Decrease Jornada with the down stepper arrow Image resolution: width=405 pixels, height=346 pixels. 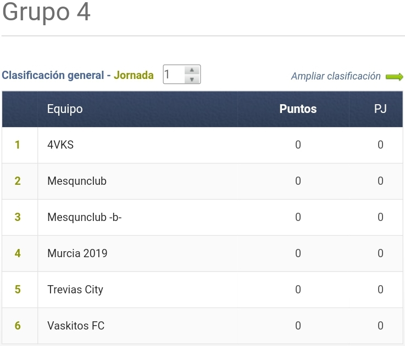click(191, 80)
